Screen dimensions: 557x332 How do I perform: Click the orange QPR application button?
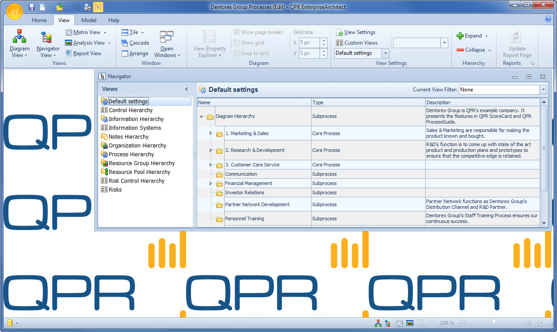pyautogui.click(x=15, y=11)
